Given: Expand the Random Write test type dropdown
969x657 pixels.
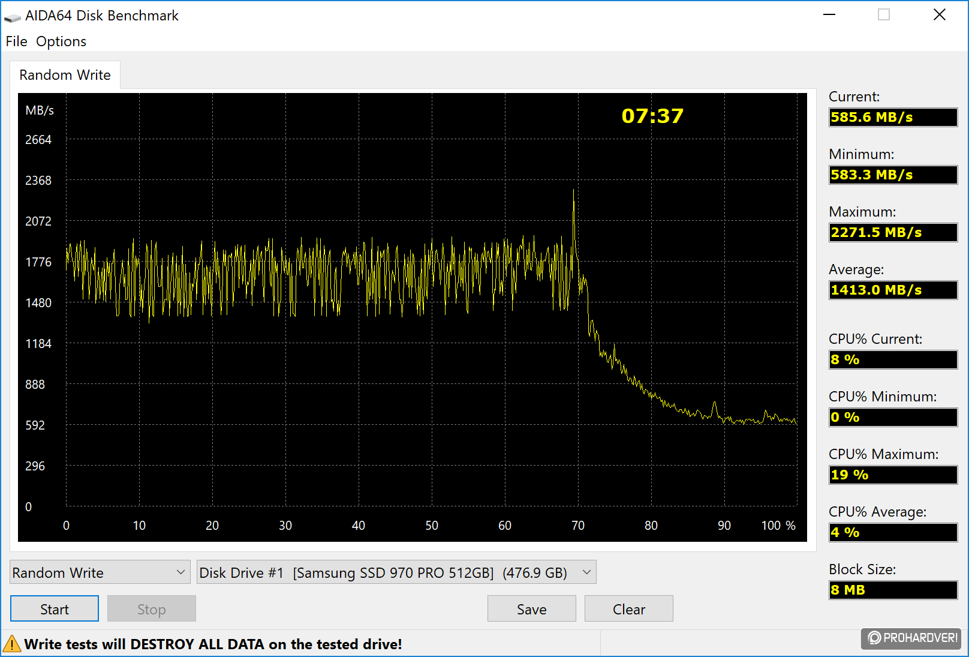Looking at the screenshot, I should click(100, 572).
